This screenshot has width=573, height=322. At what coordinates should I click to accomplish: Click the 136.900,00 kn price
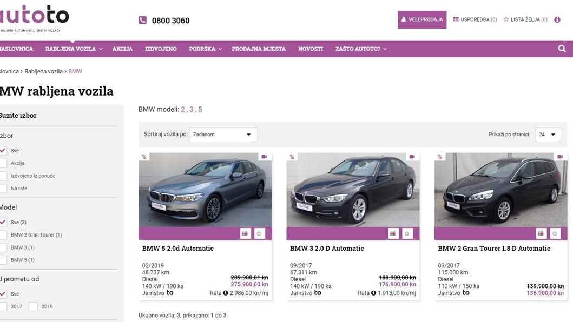(x=545, y=293)
